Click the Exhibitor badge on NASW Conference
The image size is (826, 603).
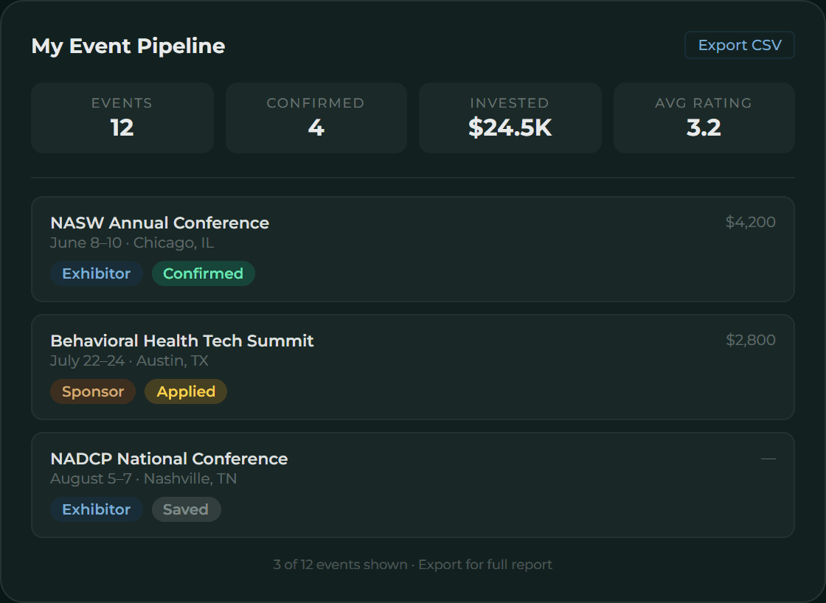click(96, 273)
